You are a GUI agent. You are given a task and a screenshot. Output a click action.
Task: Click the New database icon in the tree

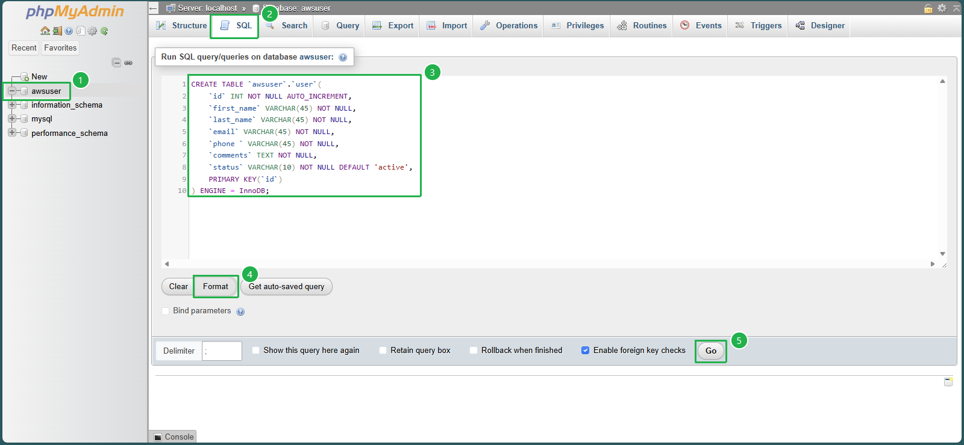tap(25, 77)
